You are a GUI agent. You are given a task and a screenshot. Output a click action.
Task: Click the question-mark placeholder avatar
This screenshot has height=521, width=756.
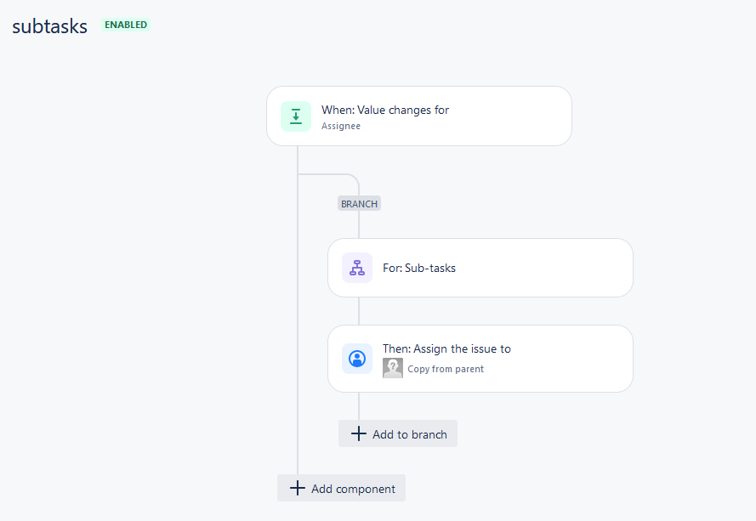click(392, 367)
